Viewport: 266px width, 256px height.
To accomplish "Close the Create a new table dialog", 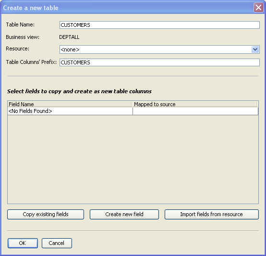I will point(258,8).
